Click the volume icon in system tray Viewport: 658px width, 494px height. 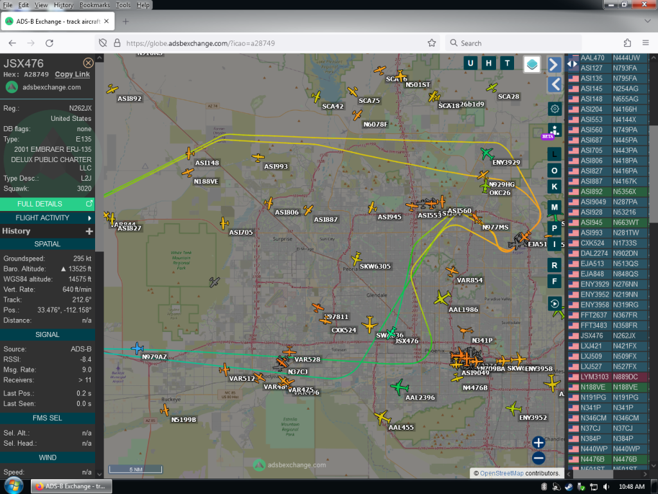tap(606, 486)
